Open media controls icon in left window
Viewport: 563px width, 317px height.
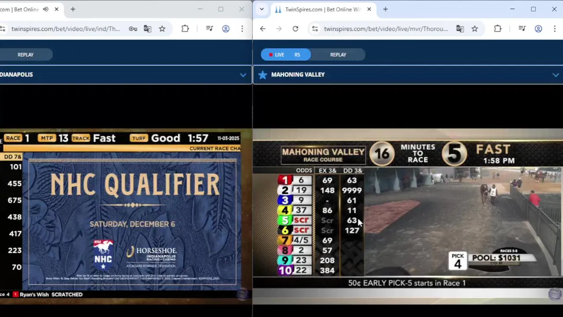coord(210,29)
